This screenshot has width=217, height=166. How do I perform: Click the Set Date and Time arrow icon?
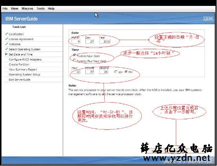(6, 54)
